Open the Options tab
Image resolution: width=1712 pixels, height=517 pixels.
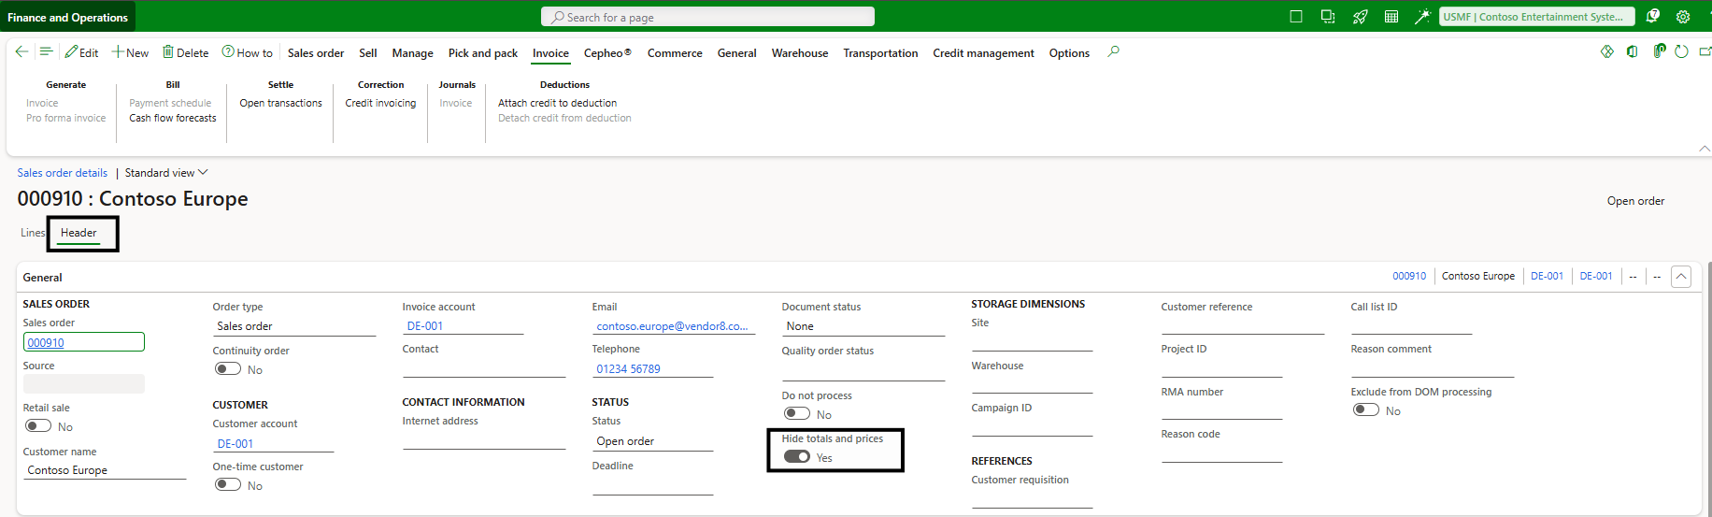point(1069,53)
